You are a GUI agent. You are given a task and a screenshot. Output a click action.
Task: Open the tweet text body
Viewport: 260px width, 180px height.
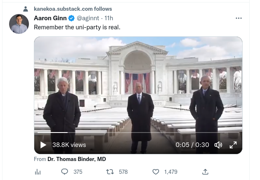click(77, 28)
